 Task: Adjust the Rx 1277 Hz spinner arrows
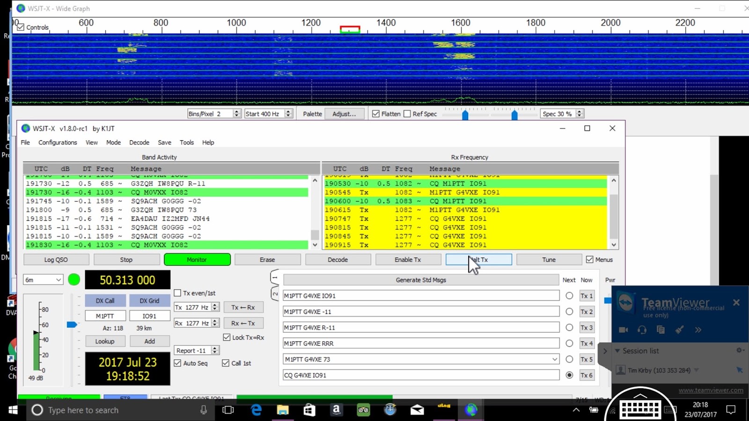(215, 323)
